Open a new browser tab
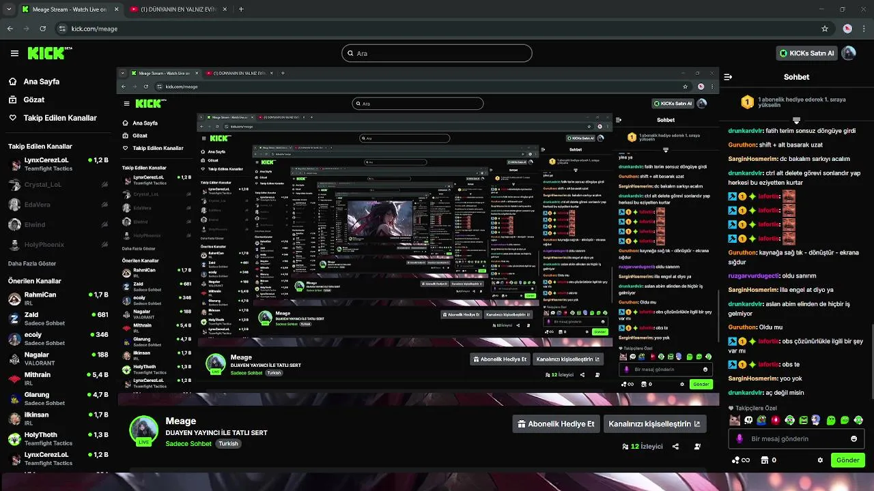The image size is (874, 491). pos(241,10)
